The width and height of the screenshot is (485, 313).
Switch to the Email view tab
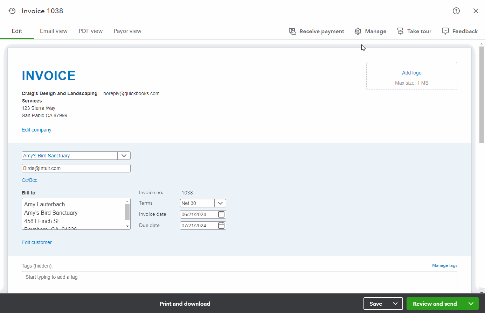[x=54, y=31]
